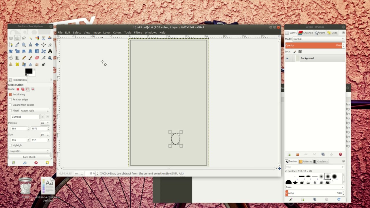Image resolution: width=370 pixels, height=208 pixels.
Task: Select the Fuzzy Select magic wand tool
Action: [30, 38]
